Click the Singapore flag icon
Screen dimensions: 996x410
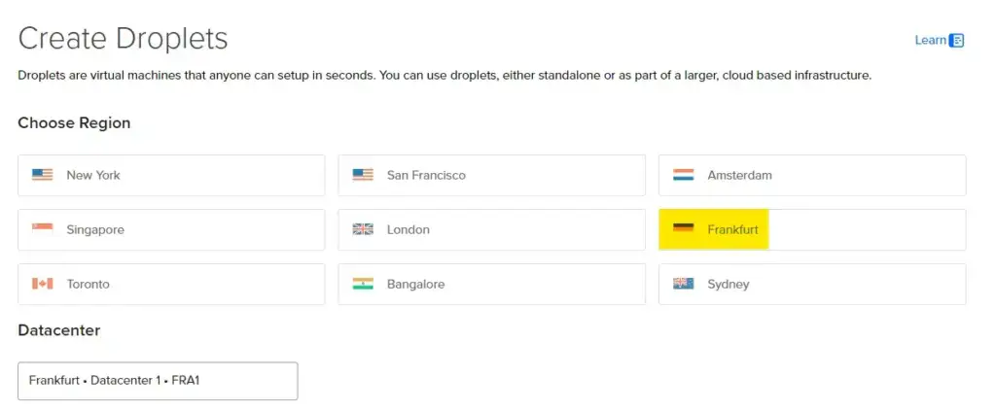pyautogui.click(x=42, y=229)
